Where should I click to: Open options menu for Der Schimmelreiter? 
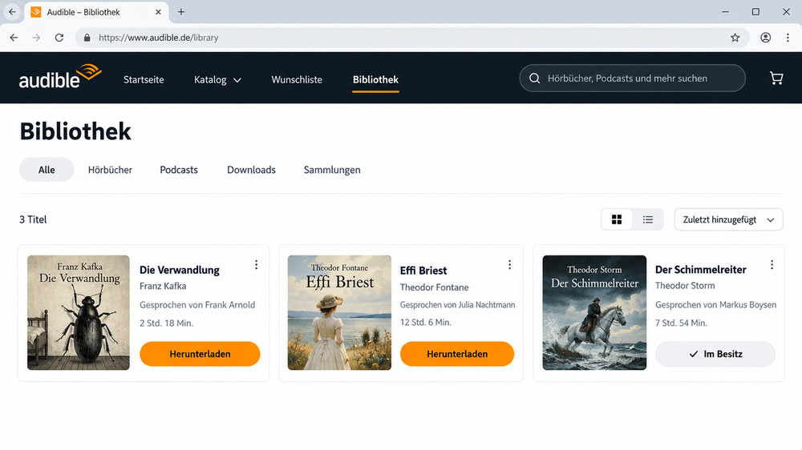772,264
